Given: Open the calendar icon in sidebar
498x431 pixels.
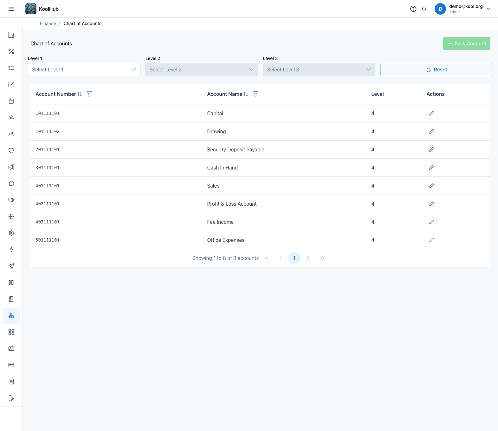Looking at the screenshot, I should pyautogui.click(x=11, y=101).
